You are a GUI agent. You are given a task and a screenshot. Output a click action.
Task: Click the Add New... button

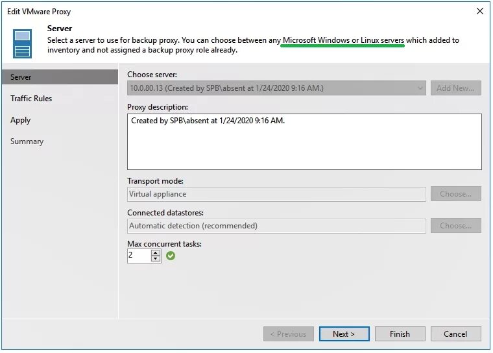click(x=455, y=88)
